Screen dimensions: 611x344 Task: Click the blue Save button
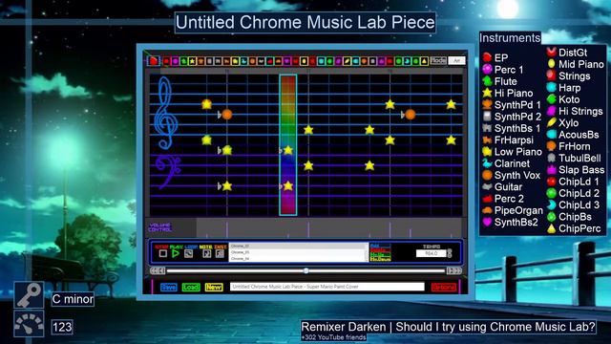pos(168,287)
